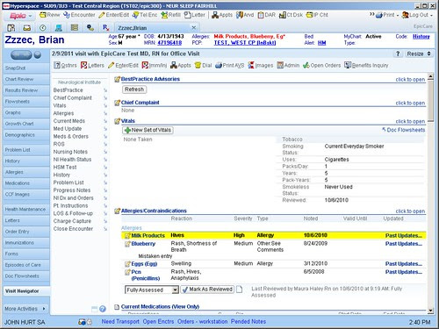Open the Order Entry activity tab
This screenshot has height=329, width=439.
[x=26, y=232]
